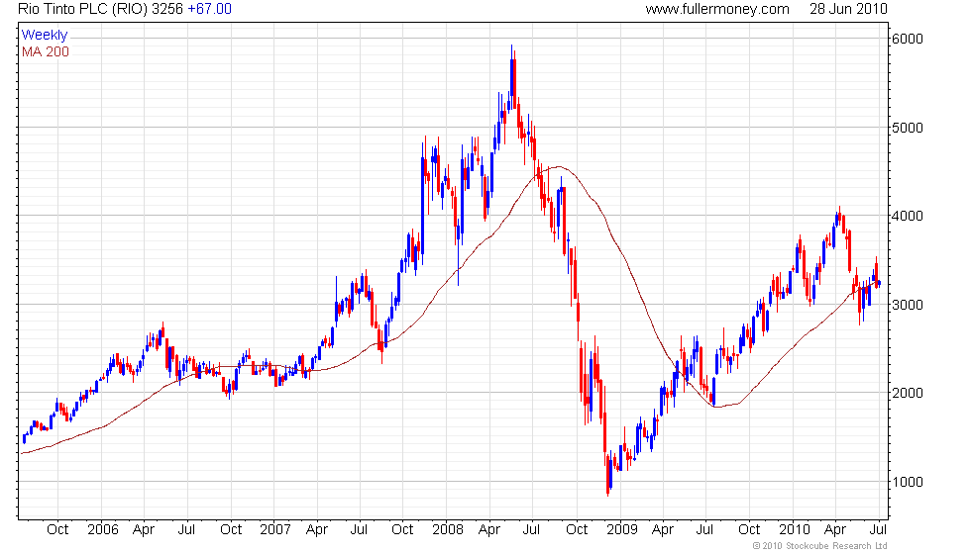Click the 1000 price axis label
This screenshot has width=971, height=554.
908,482
